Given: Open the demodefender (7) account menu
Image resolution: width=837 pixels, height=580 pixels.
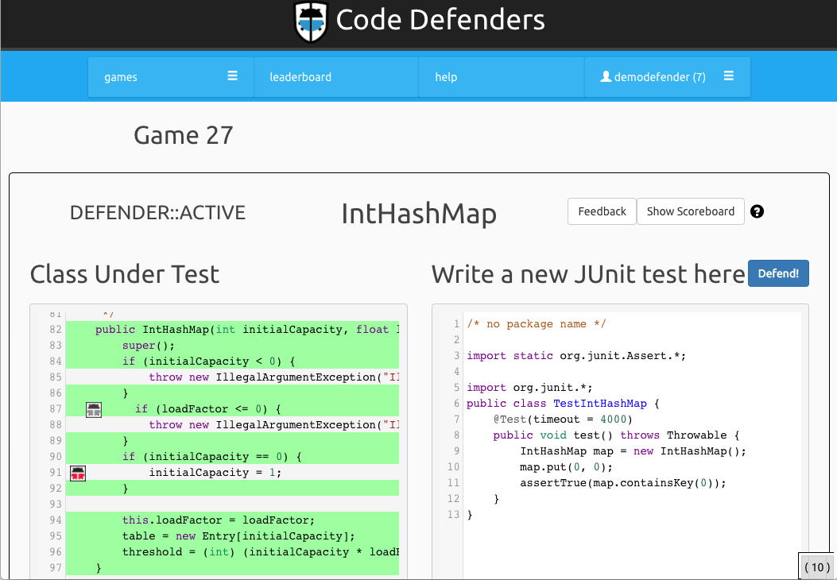Looking at the screenshot, I should [667, 77].
